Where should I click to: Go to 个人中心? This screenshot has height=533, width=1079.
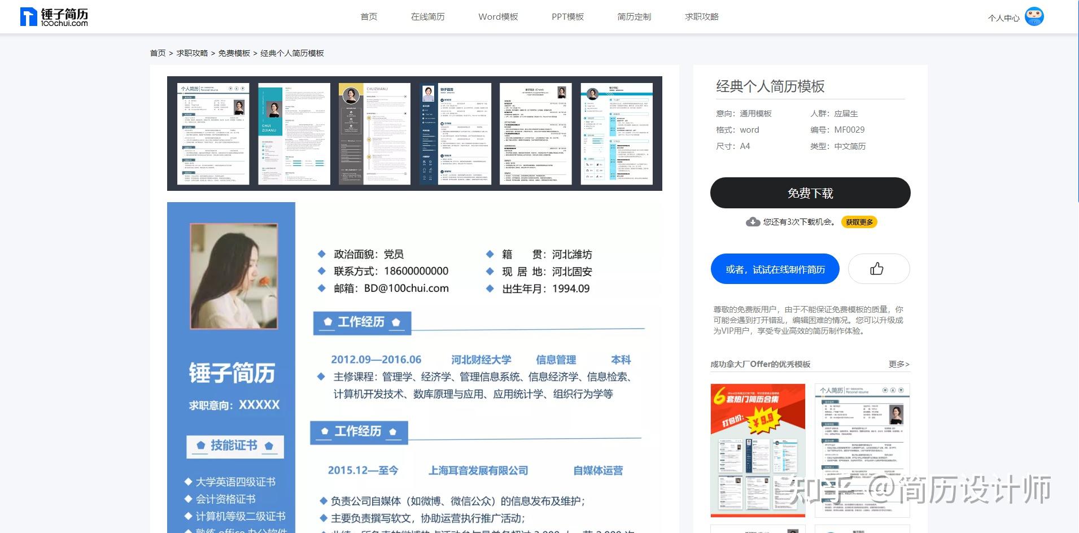1003,18
